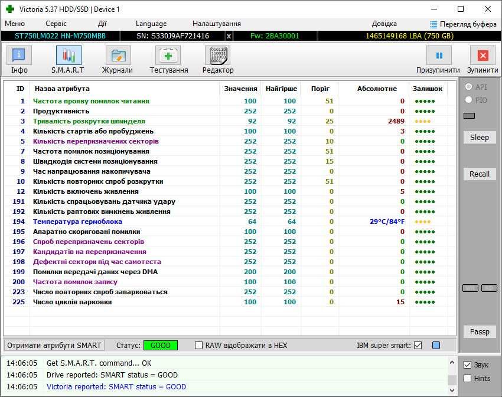Click the 29°C/84°F temperature value
The image size is (502, 397).
point(387,222)
